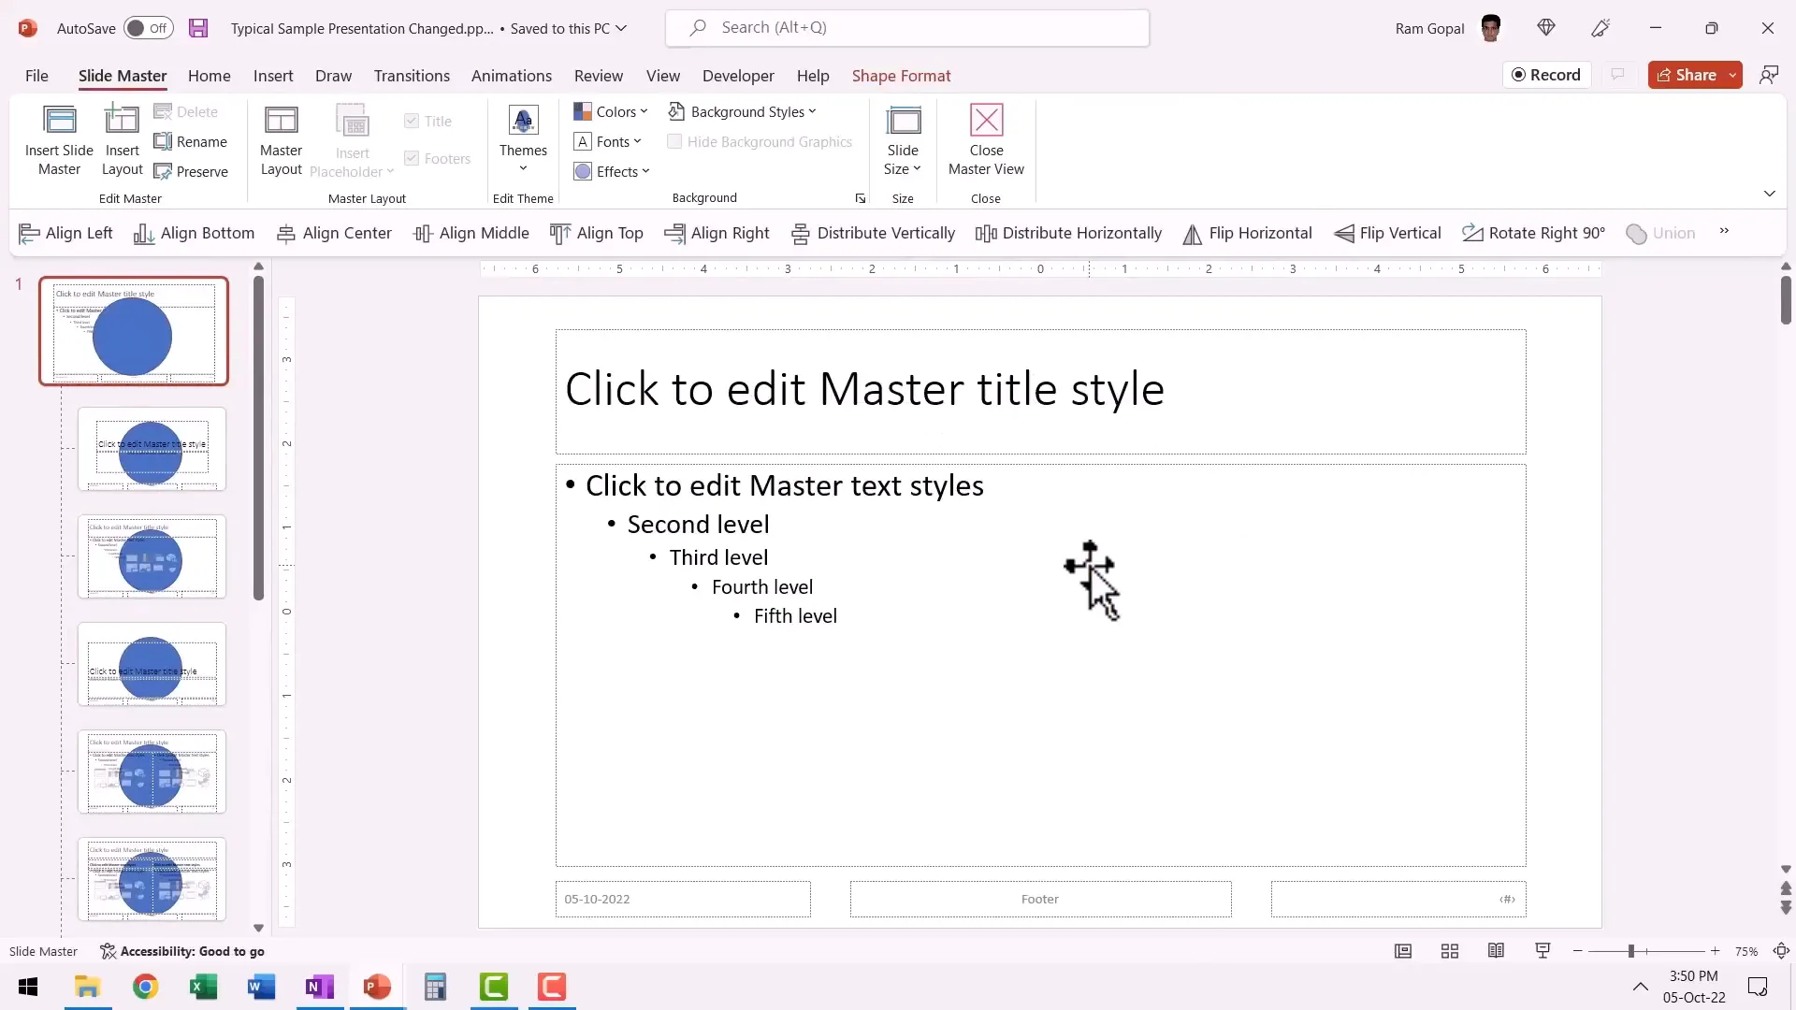Expand more quick access commands
The height and width of the screenshot is (1010, 1796).
click(x=1724, y=231)
